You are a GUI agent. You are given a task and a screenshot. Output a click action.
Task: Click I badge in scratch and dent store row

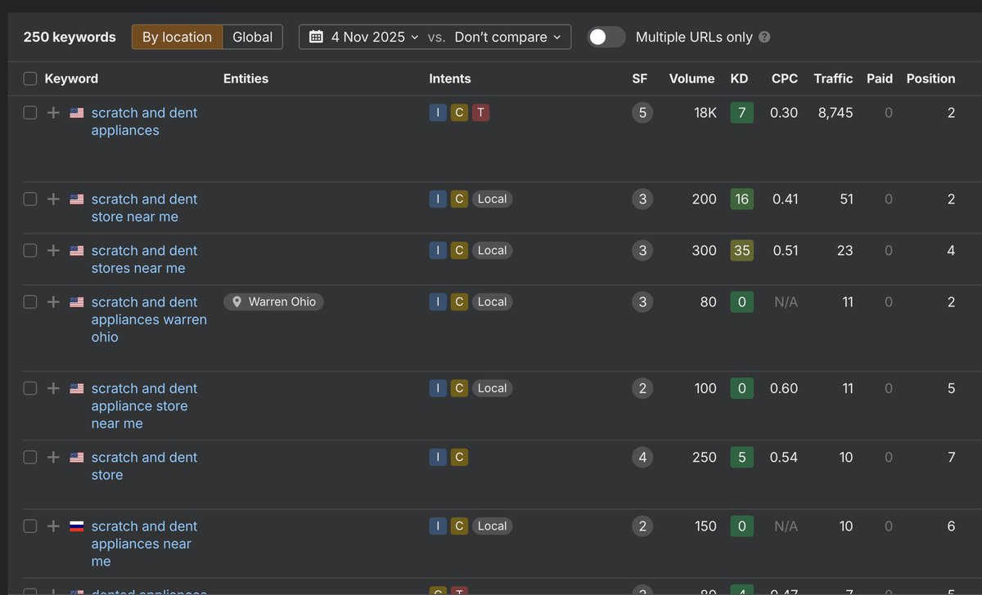(438, 457)
